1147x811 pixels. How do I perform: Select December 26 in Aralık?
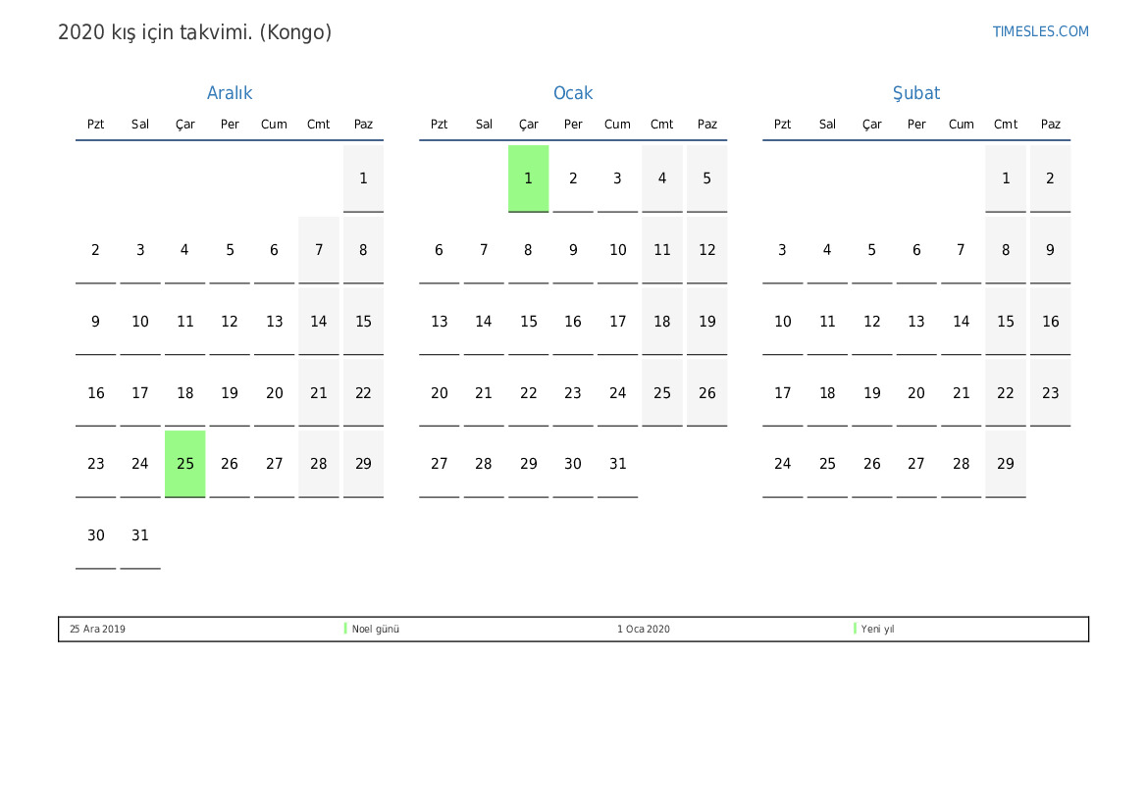(230, 464)
